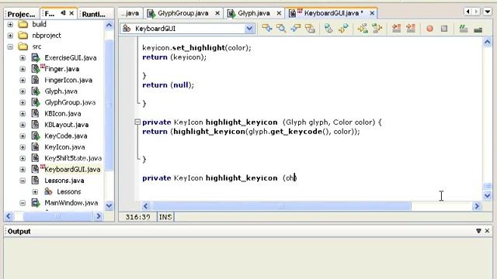Click the nbproject folder icon
The height and width of the screenshot is (279, 497).
(23, 35)
